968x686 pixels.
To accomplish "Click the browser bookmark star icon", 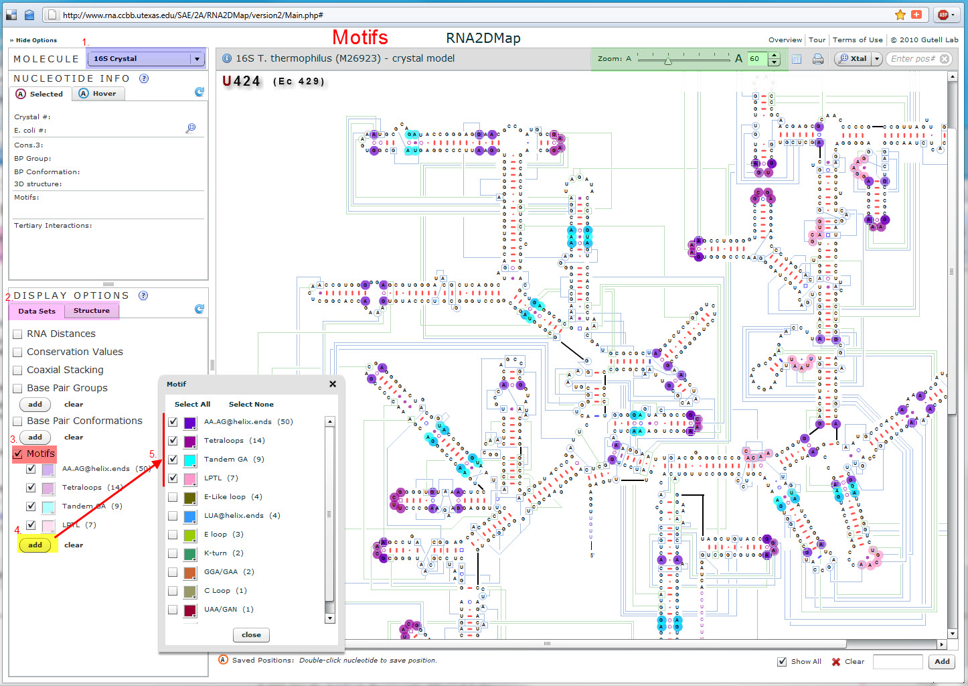I will (900, 15).
